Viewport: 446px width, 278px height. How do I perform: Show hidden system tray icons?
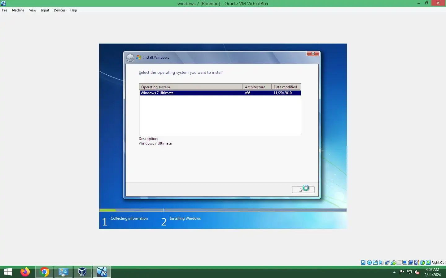pyautogui.click(x=394, y=272)
